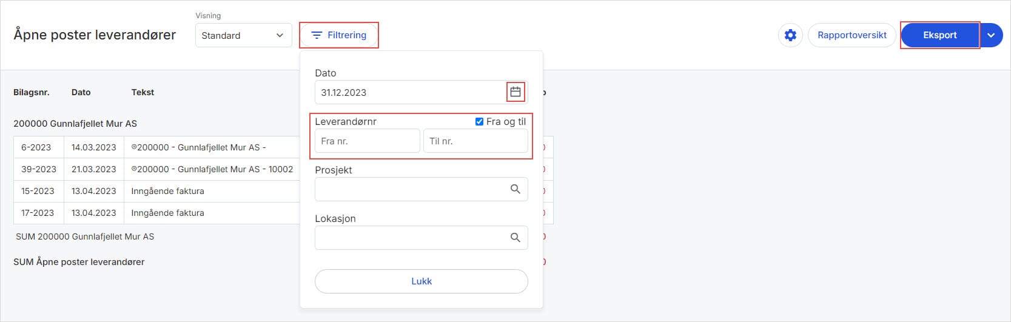Viewport: 1011px width, 322px height.
Task: Click the Eksport button
Action: click(939, 35)
